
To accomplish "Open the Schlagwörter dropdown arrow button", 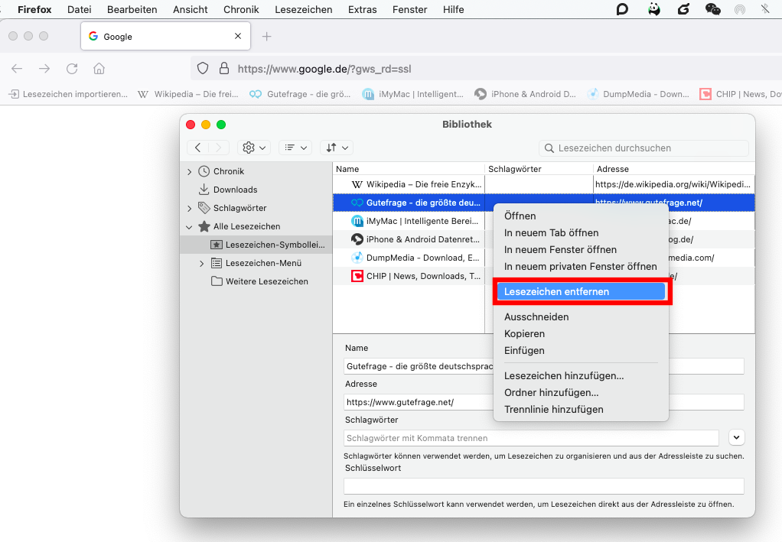I will tap(737, 437).
